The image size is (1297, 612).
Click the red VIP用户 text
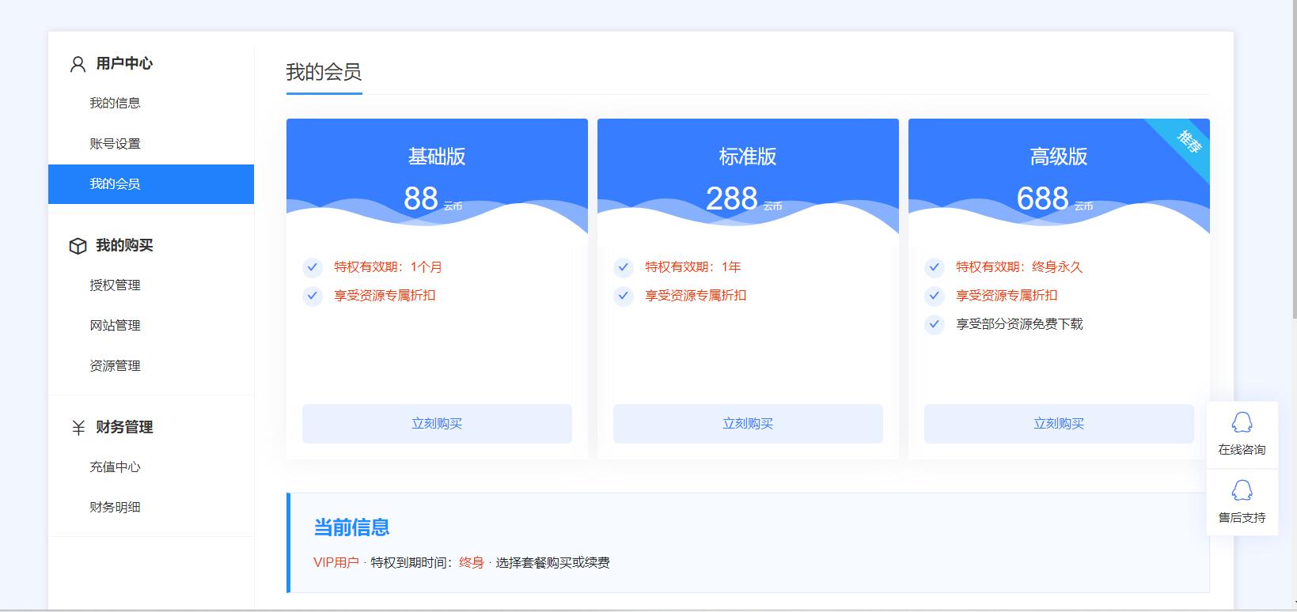pos(336,563)
